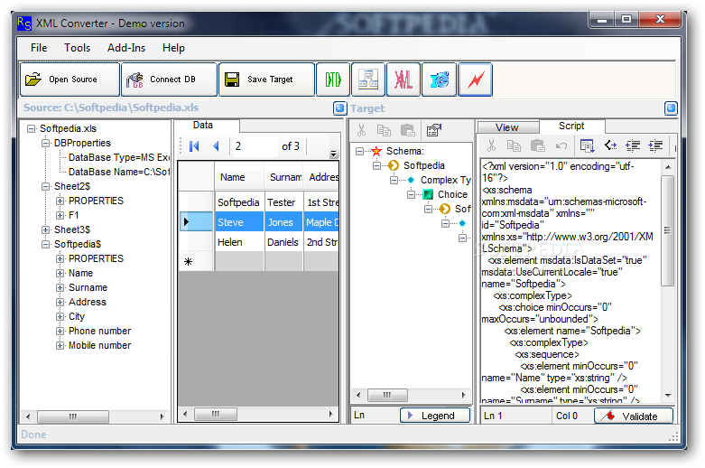The width and height of the screenshot is (705, 468).
Task: Click Cut icon in Script toolbar
Action: point(491,145)
